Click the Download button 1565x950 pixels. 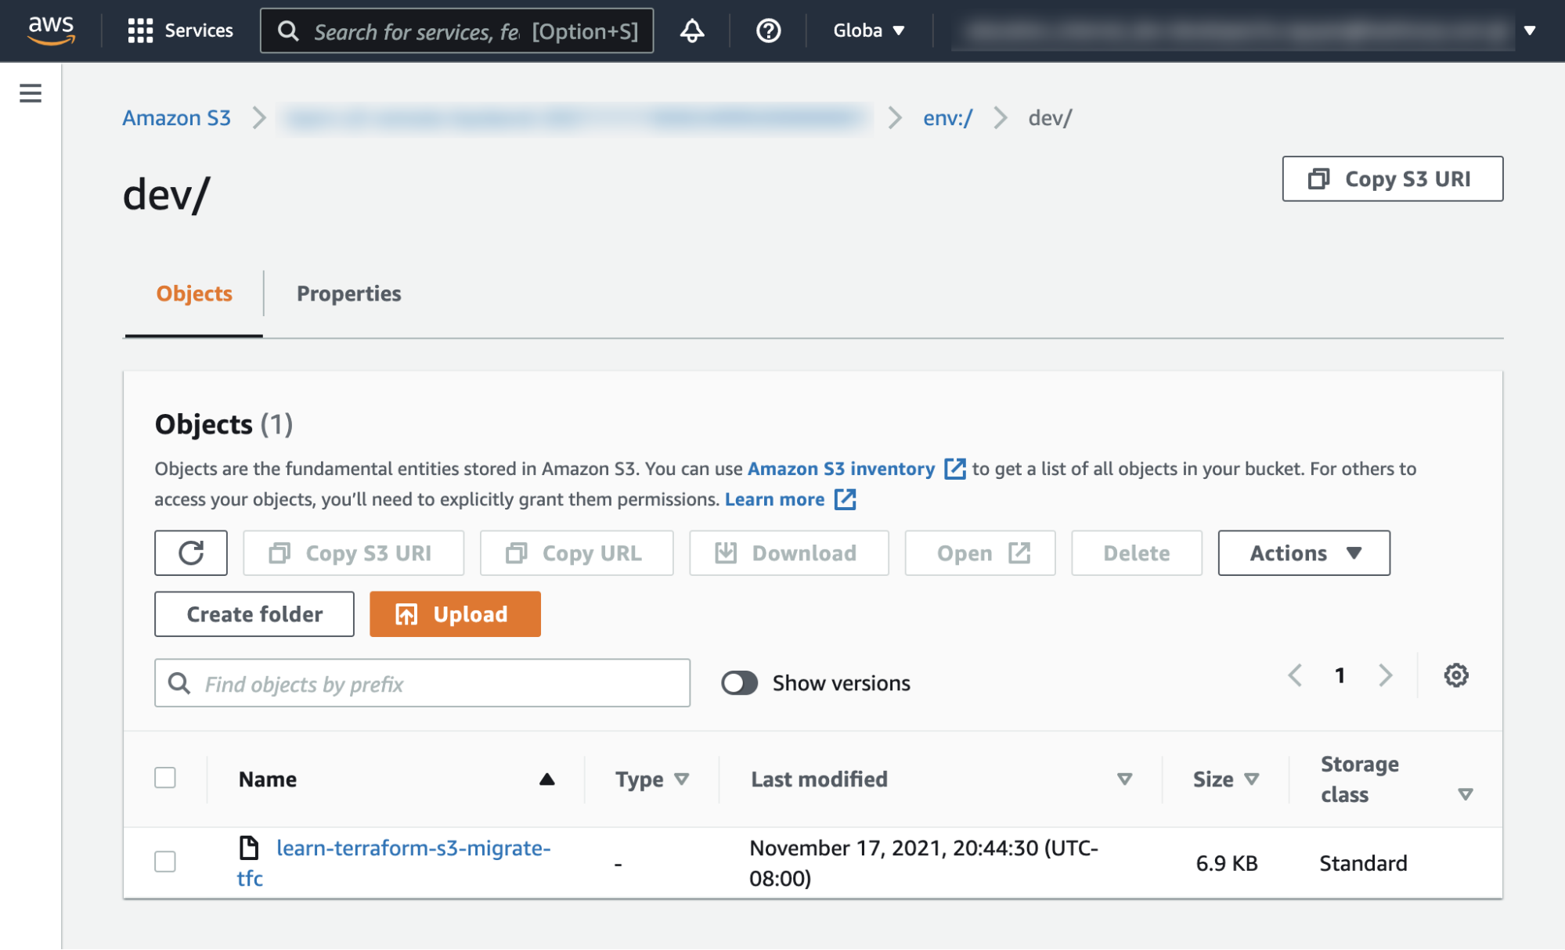pyautogui.click(x=788, y=553)
